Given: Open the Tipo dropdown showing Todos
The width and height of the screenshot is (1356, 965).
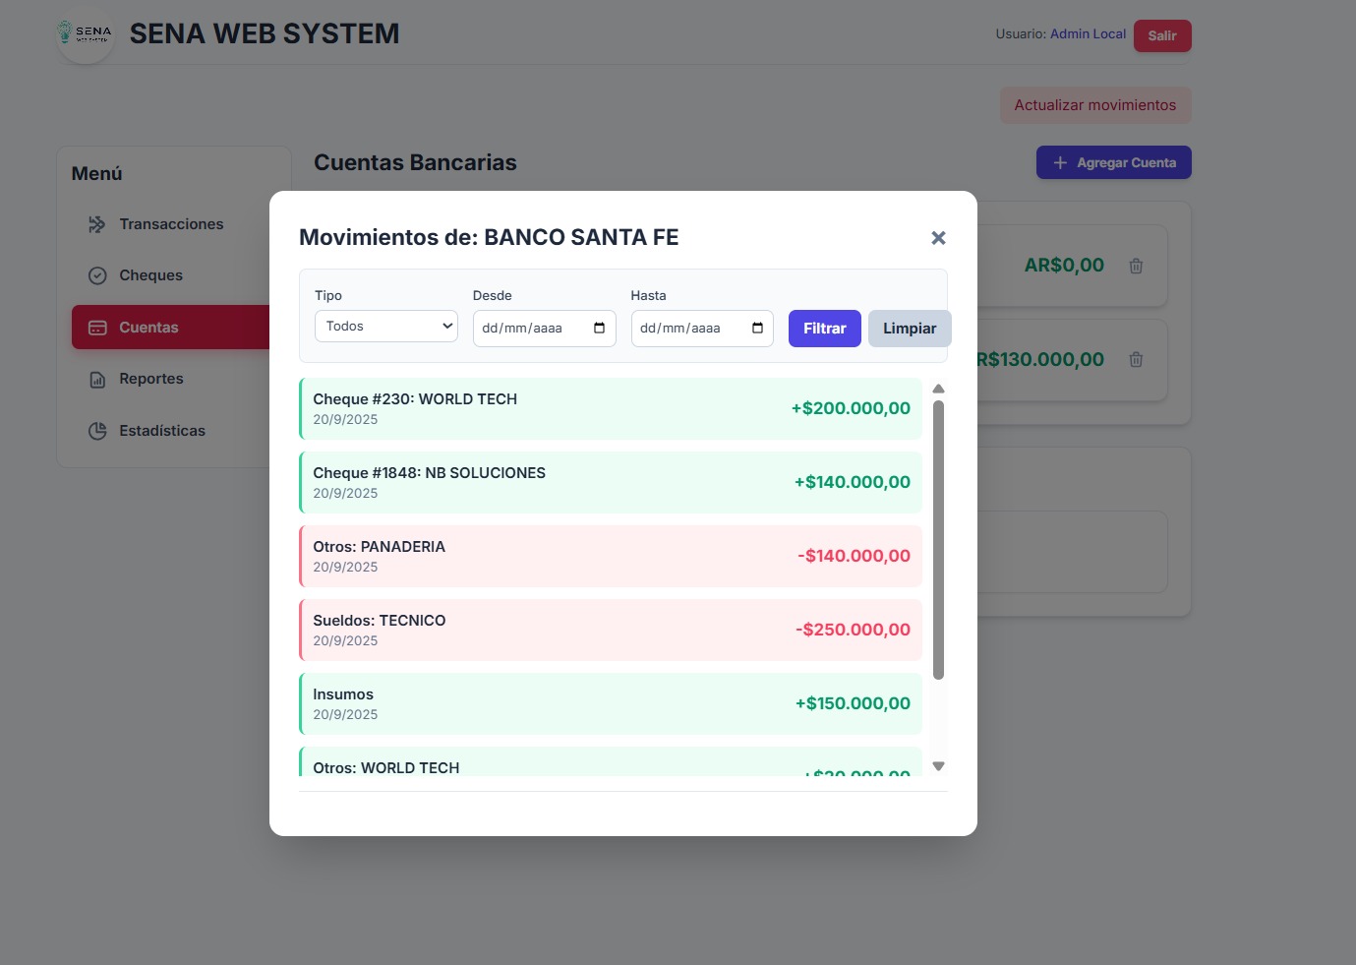Looking at the screenshot, I should pyautogui.click(x=385, y=326).
